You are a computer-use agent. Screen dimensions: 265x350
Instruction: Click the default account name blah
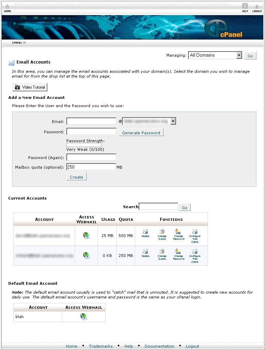coord(20,317)
